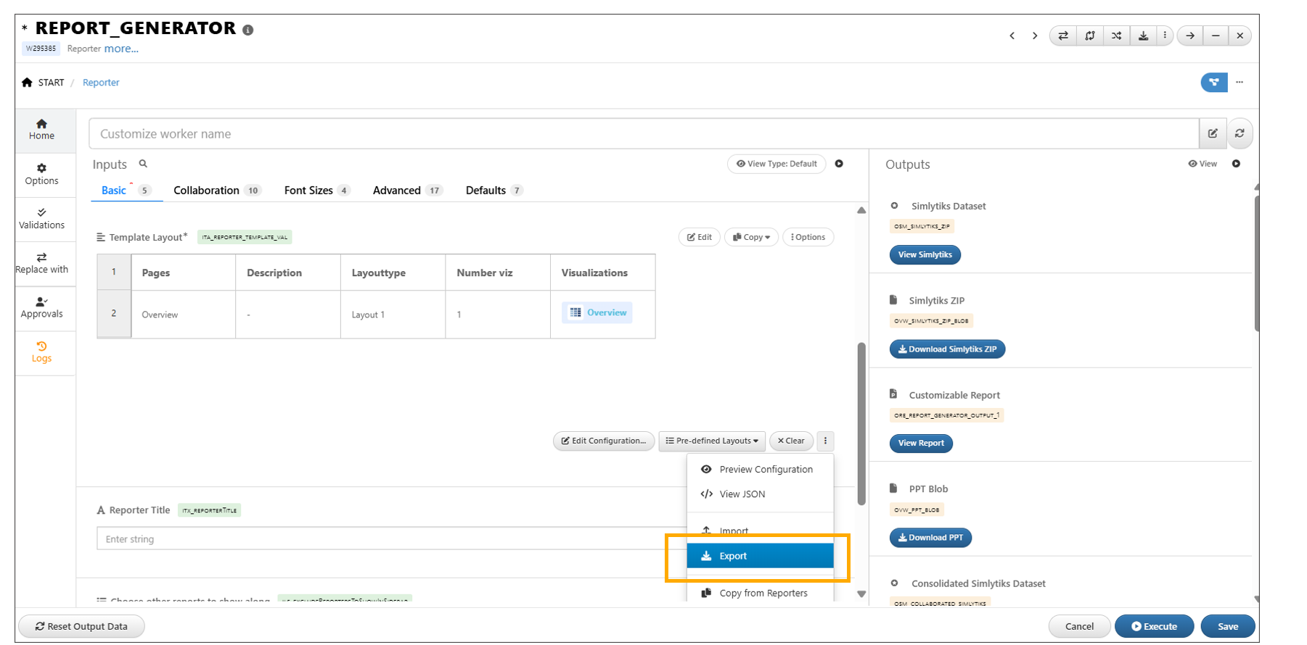Toggle the Outputs View eye option
This screenshot has height=645, width=1307.
1202,164
